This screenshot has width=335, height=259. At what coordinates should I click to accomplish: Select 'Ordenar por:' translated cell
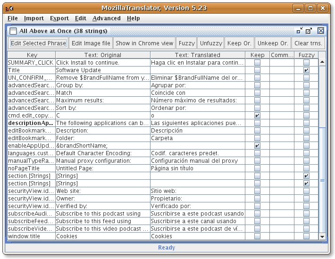point(198,108)
